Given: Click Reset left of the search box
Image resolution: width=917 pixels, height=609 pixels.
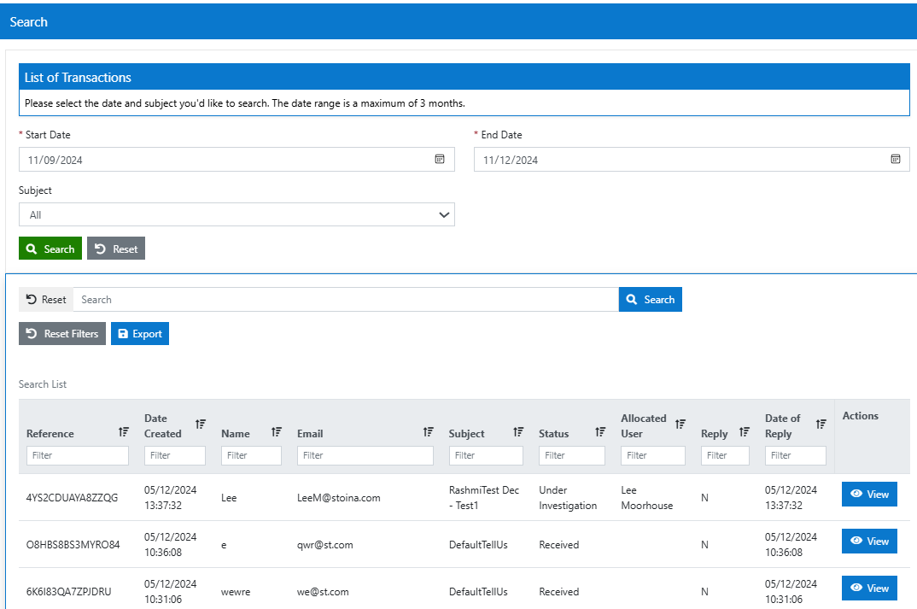Looking at the screenshot, I should pos(46,300).
